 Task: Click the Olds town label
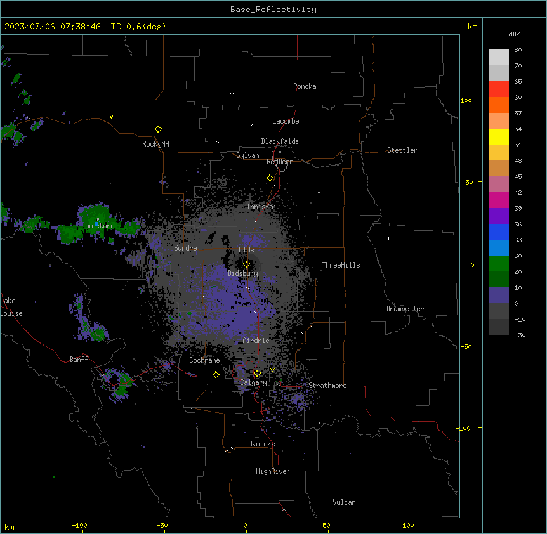[246, 250]
